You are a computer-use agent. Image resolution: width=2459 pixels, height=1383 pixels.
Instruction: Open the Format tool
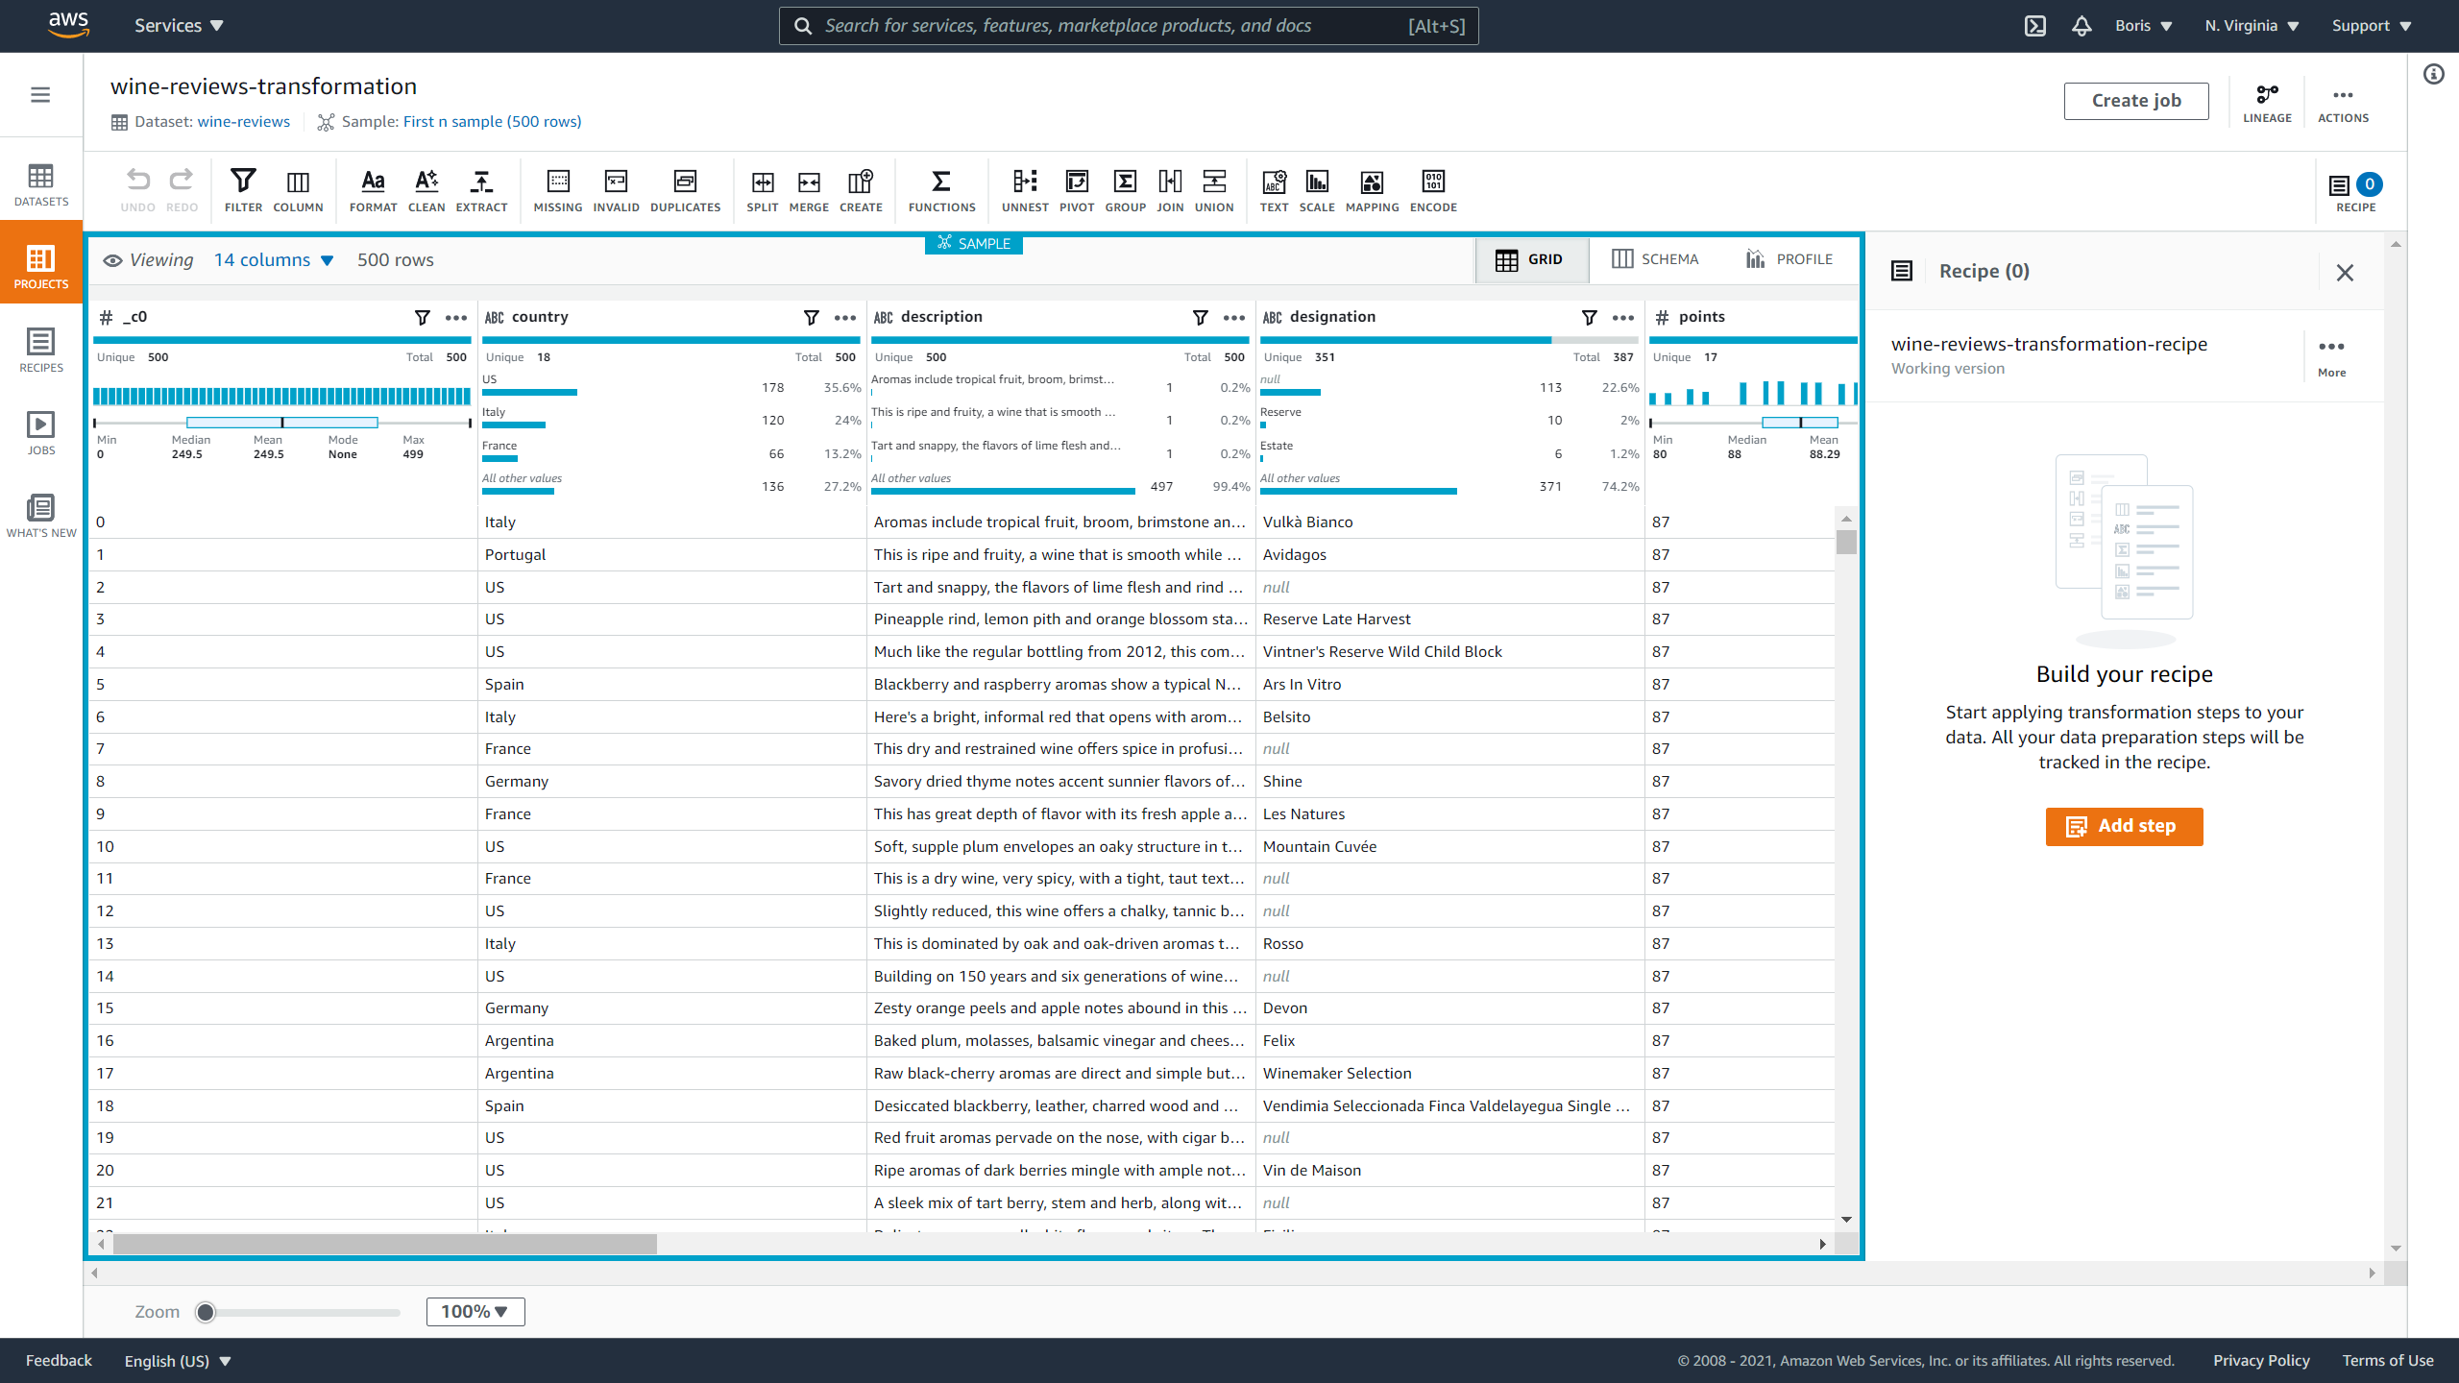click(x=373, y=190)
